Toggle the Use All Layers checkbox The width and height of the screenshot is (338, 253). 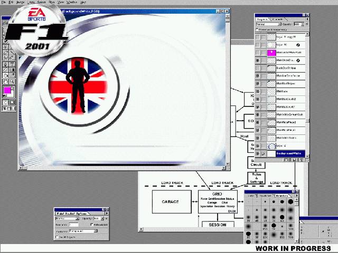pyautogui.click(x=57, y=237)
